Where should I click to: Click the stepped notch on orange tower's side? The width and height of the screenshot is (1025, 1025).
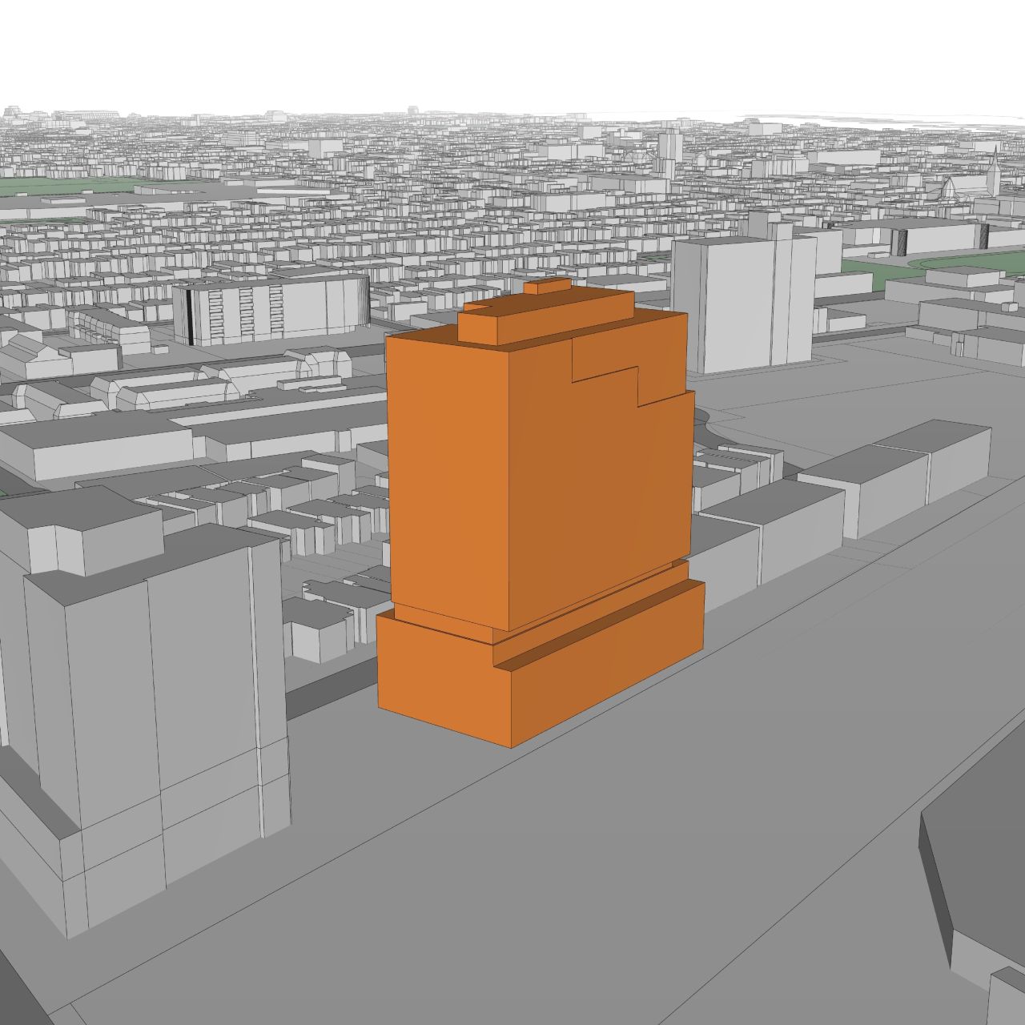click(x=609, y=376)
